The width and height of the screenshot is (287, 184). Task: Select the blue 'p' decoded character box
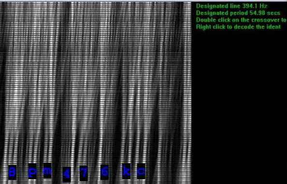click(32, 171)
